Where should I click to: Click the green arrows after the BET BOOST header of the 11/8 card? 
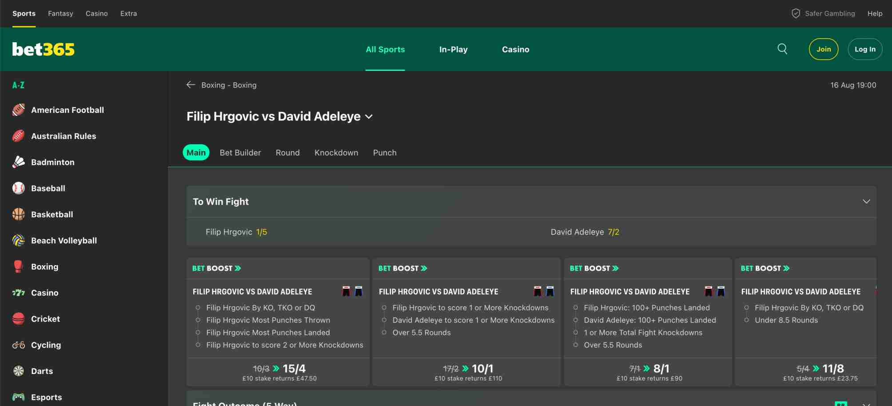pyautogui.click(x=786, y=268)
